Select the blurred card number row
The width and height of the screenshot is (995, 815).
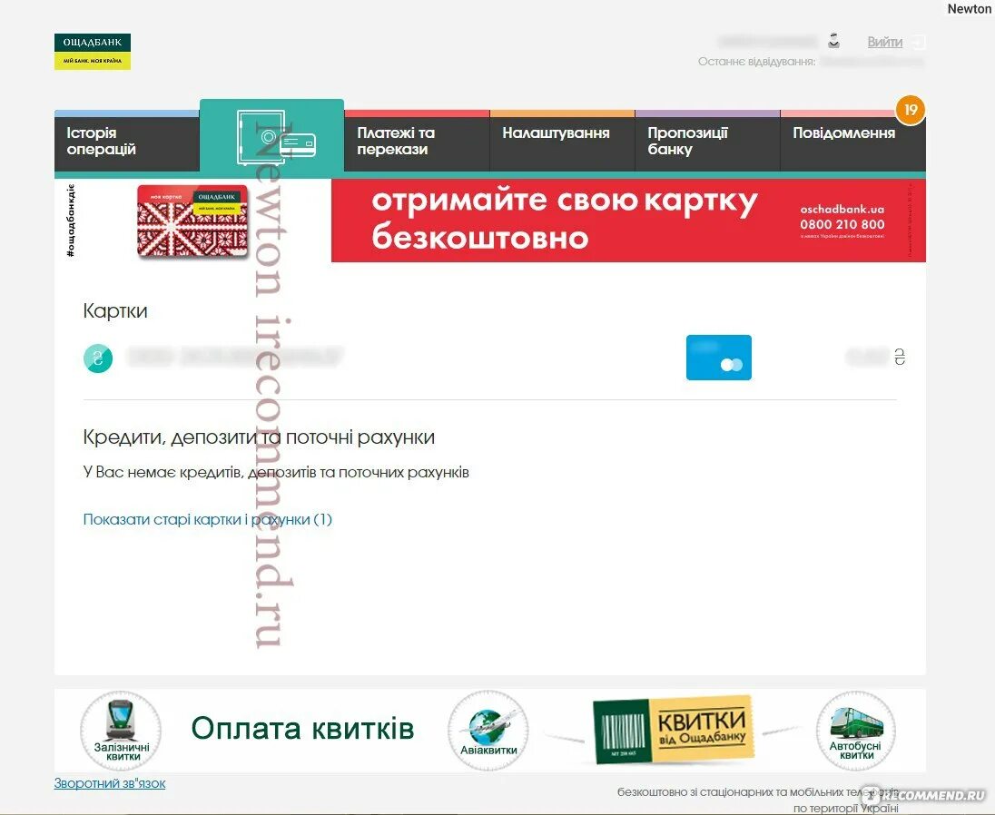[x=235, y=357]
